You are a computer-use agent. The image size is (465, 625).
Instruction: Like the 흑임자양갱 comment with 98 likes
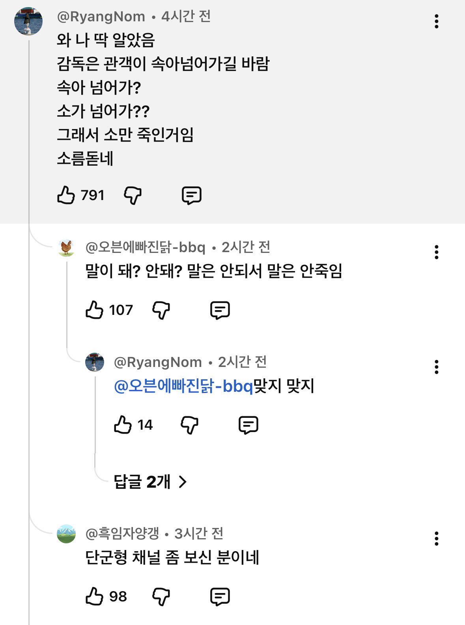(x=94, y=596)
